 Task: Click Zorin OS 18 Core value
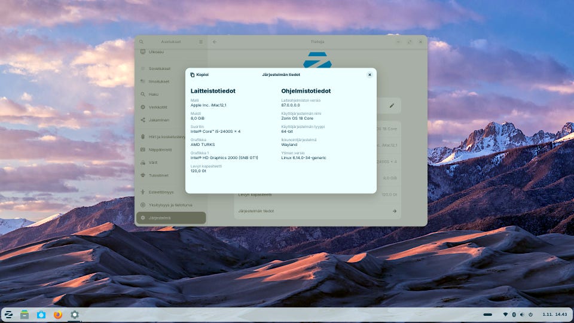point(297,118)
